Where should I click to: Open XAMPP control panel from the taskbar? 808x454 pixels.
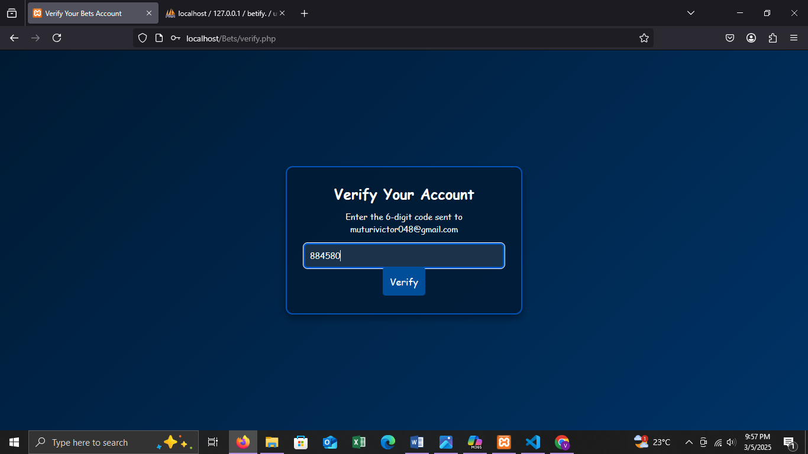click(504, 442)
